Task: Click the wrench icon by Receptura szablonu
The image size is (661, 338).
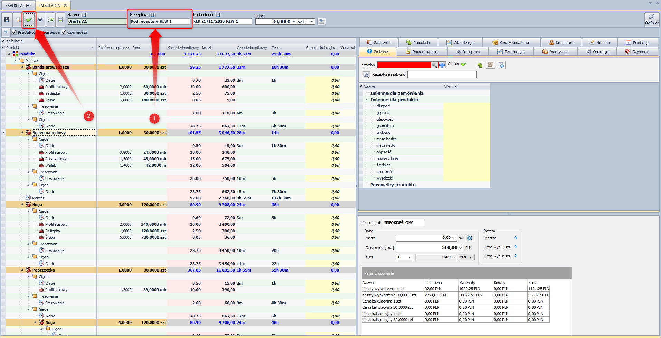Action: 366,75
